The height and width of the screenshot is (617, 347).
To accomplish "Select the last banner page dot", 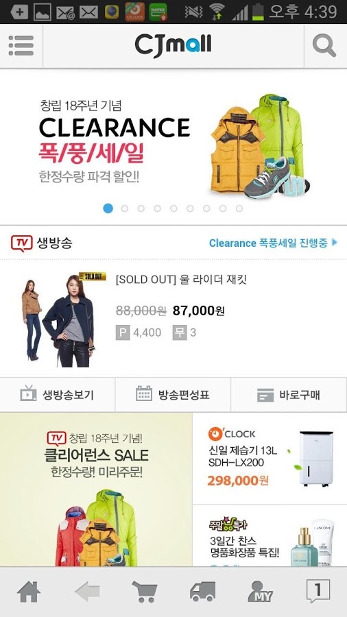I will 239,208.
